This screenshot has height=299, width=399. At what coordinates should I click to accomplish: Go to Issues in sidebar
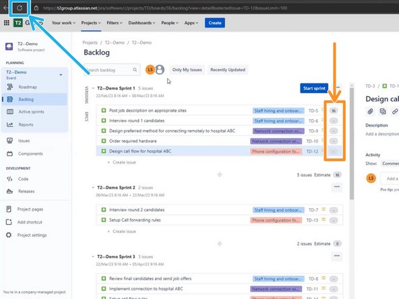tap(24, 141)
